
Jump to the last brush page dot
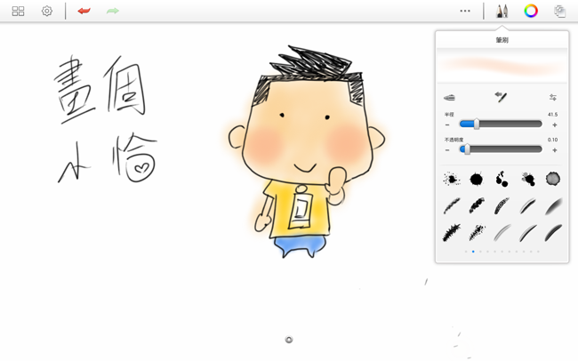538,252
